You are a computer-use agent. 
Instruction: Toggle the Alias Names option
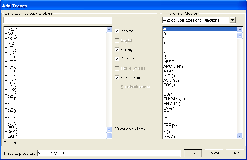[x=117, y=78]
